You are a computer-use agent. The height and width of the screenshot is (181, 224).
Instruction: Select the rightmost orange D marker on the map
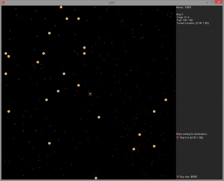coord(166,100)
